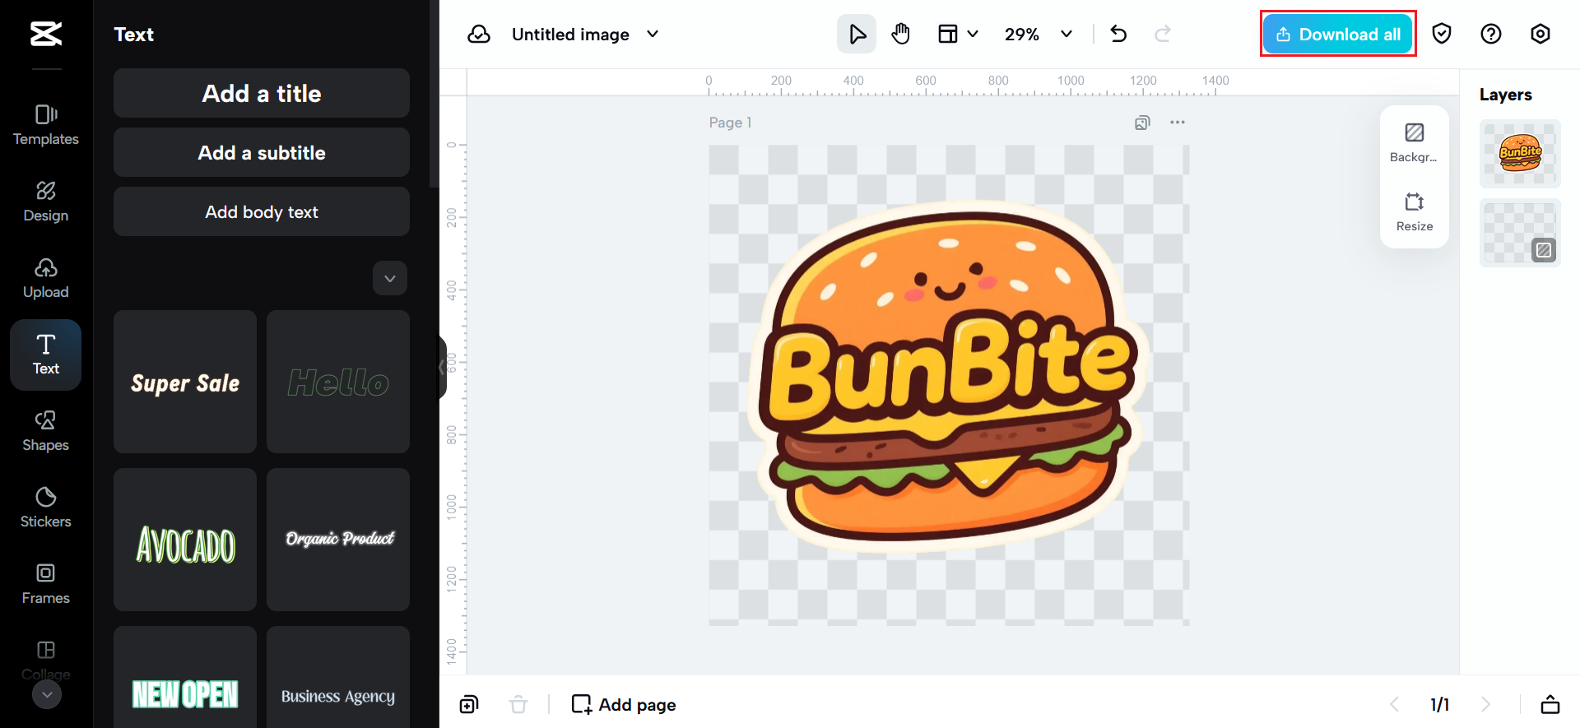Click Add a title button
Screen dimensions: 1580x728
coord(262,94)
